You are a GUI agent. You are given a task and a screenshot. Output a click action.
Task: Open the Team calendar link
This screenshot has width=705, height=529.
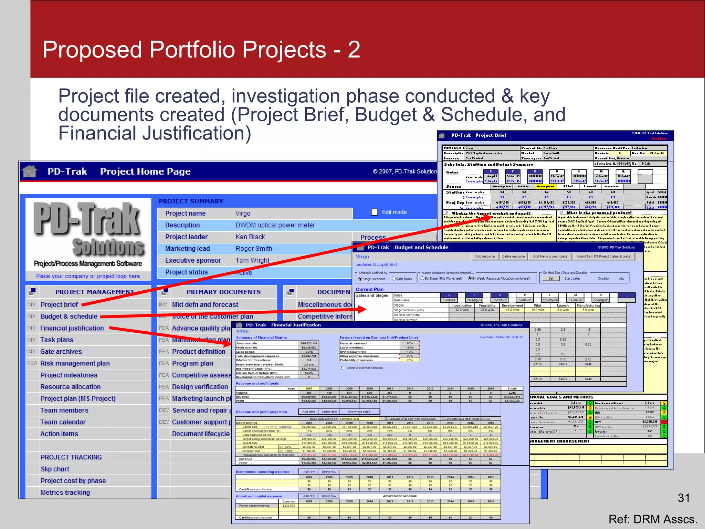pos(63,422)
